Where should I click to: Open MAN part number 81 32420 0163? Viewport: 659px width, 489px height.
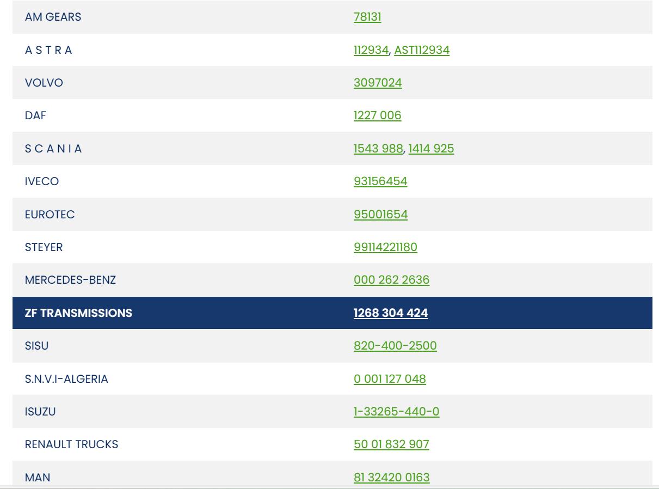[391, 478]
